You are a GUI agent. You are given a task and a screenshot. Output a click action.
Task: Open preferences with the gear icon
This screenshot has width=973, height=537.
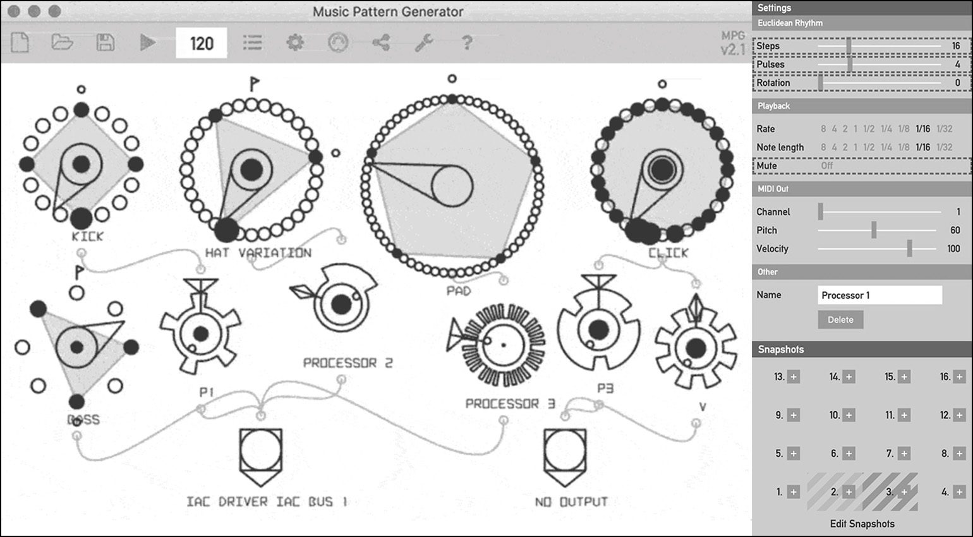click(x=294, y=42)
